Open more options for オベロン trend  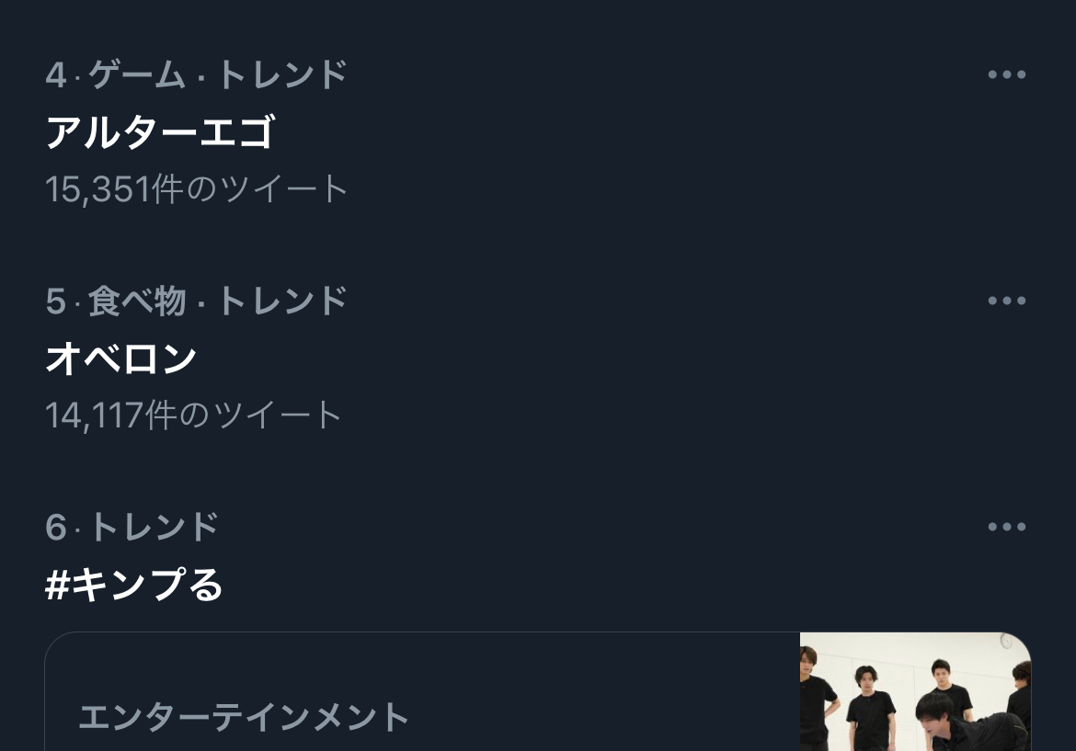(1007, 301)
